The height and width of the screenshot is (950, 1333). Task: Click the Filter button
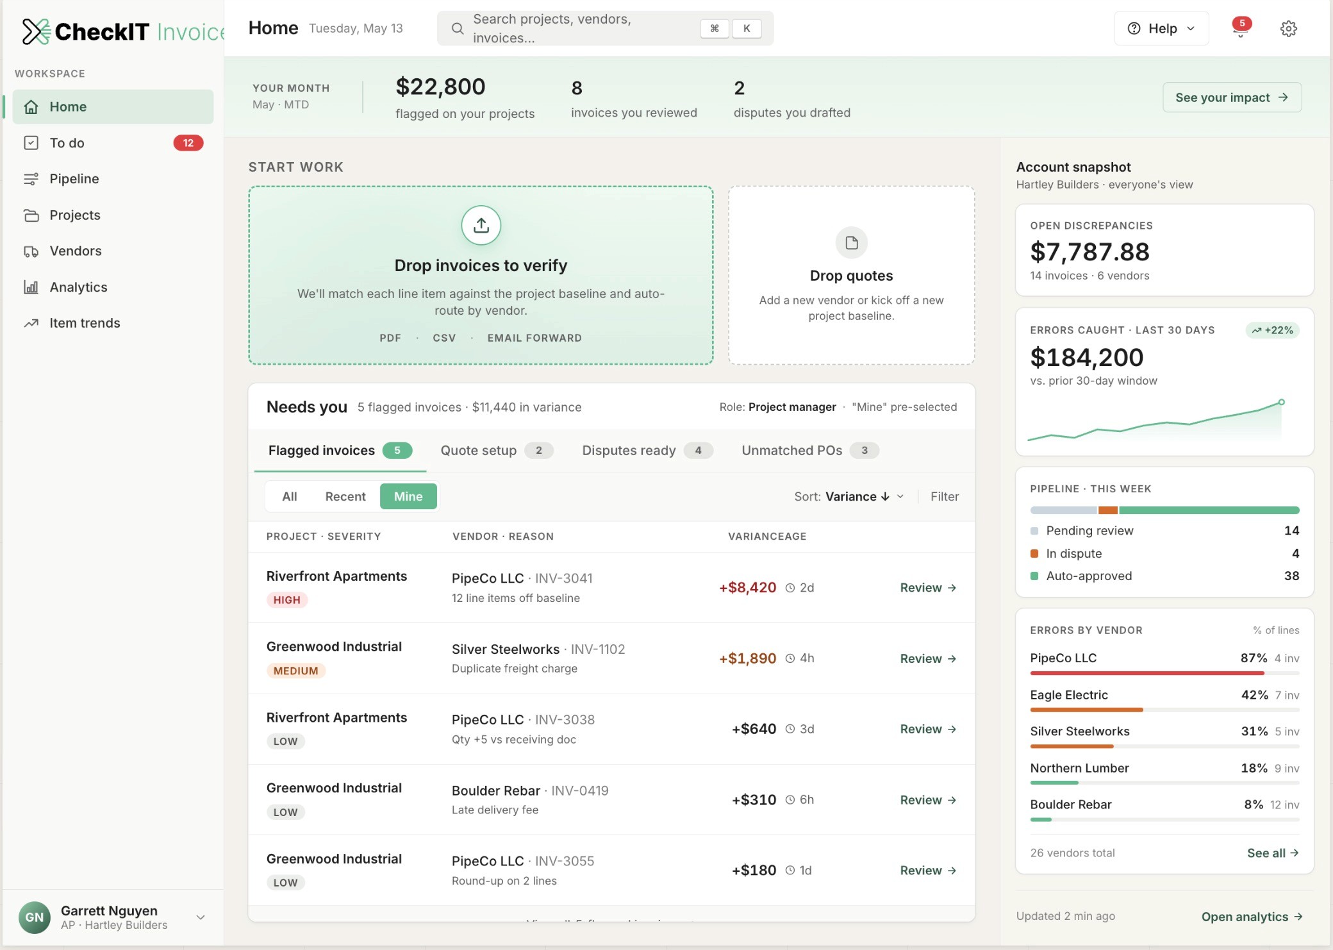945,496
